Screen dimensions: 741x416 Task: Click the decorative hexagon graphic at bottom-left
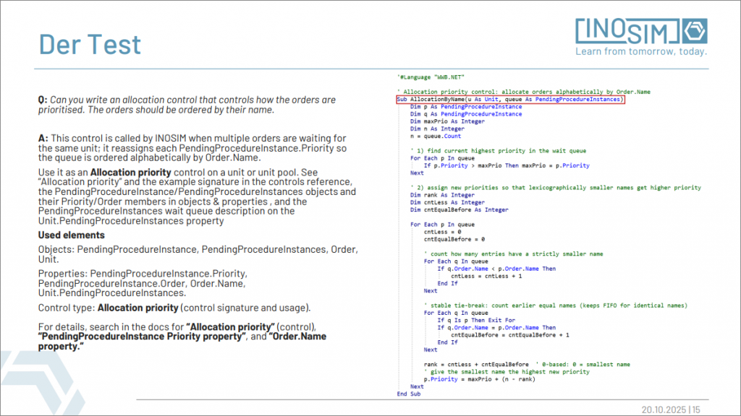tap(33, 379)
